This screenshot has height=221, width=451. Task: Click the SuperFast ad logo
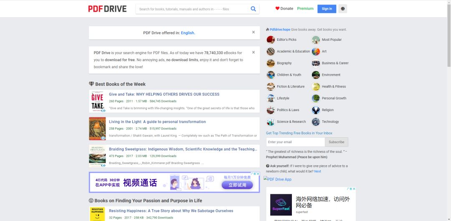point(281,205)
